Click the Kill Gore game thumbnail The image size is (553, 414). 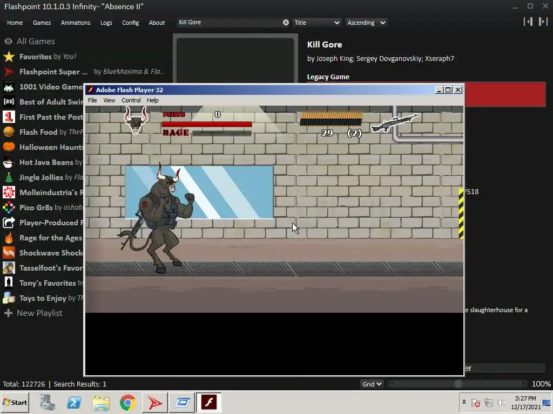pyautogui.click(x=235, y=60)
